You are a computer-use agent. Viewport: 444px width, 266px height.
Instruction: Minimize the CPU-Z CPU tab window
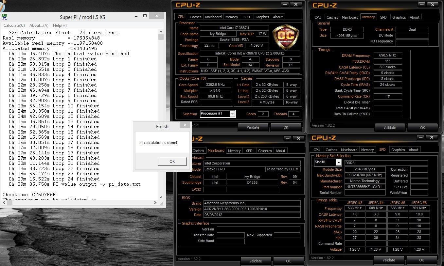[285, 5]
